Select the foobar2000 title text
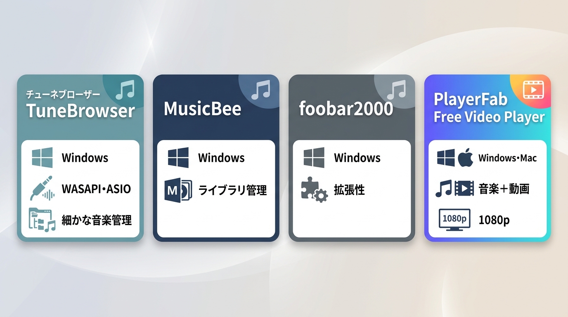Screen dimensions: 568x317 tap(346, 109)
